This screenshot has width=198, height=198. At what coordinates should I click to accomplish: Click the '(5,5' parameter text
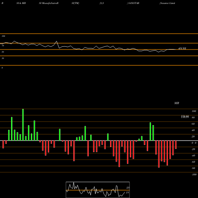click(x=102, y=3)
